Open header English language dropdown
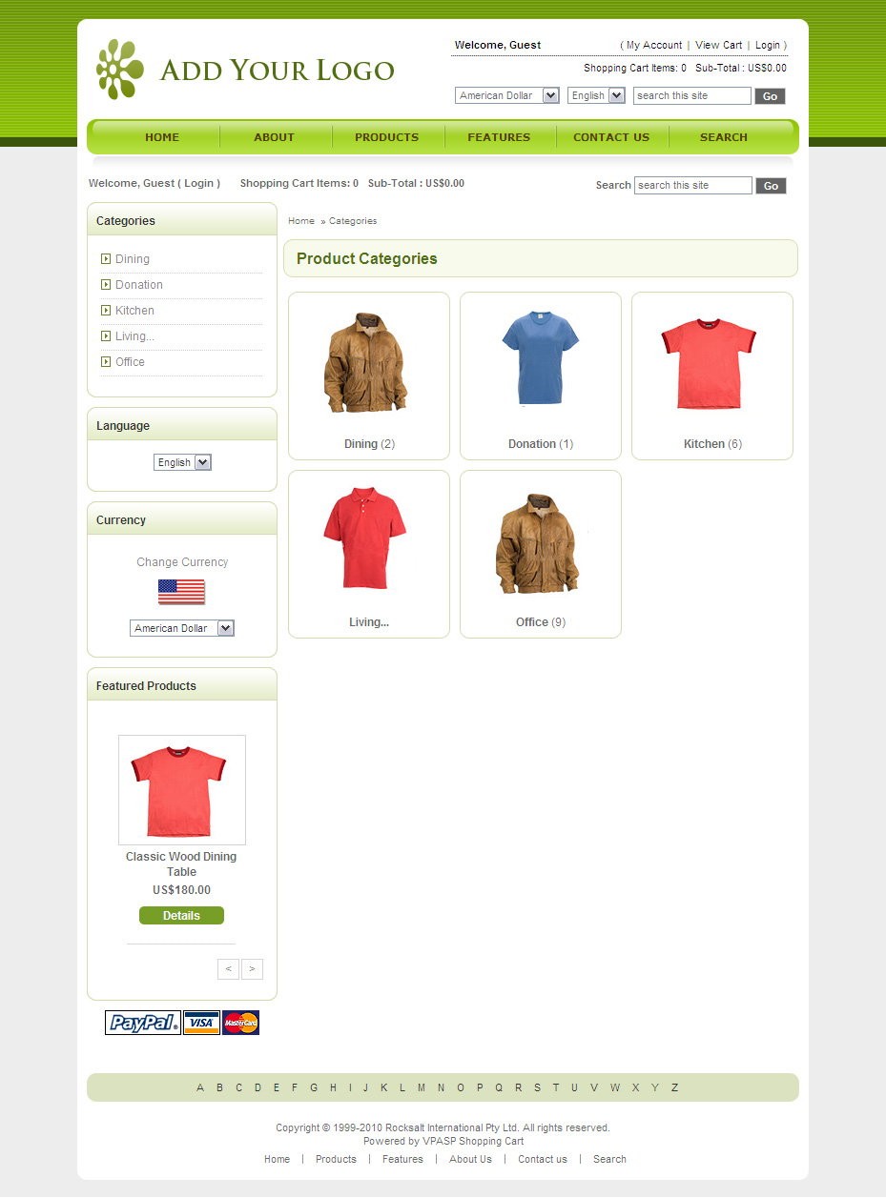Screen dimensions: 886x1198 (x=596, y=95)
